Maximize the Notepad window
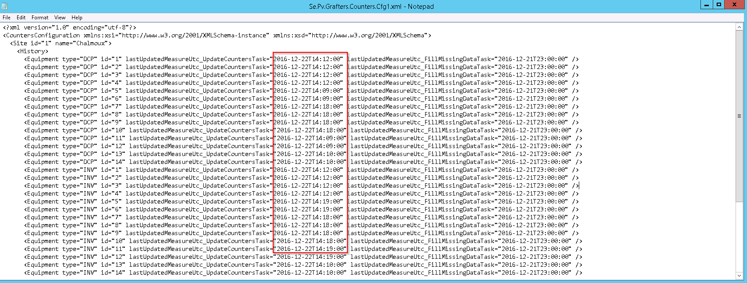747x283 pixels. tap(718, 5)
